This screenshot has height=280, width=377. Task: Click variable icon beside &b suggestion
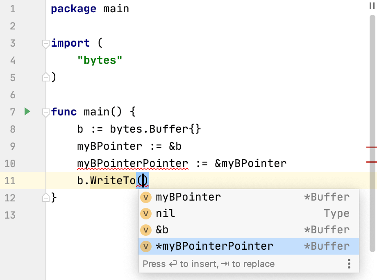146,230
